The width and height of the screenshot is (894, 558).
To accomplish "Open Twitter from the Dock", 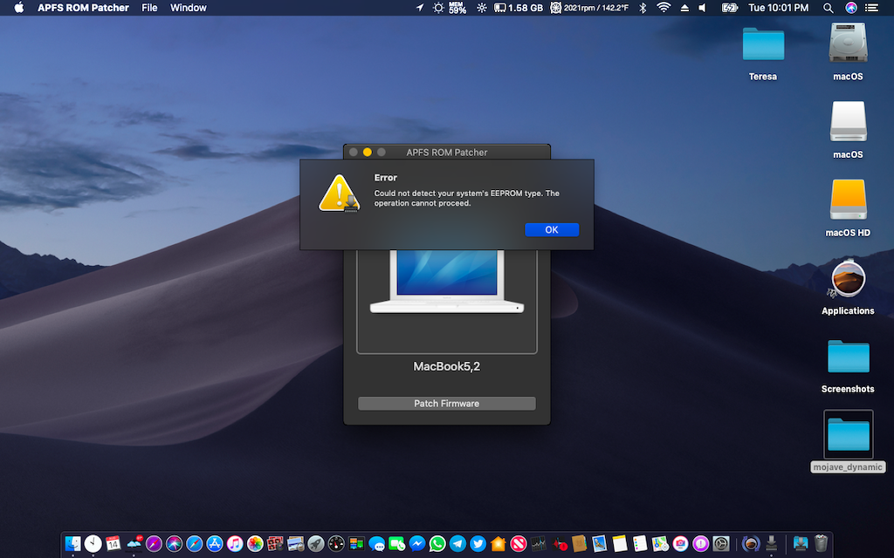I will pyautogui.click(x=478, y=544).
